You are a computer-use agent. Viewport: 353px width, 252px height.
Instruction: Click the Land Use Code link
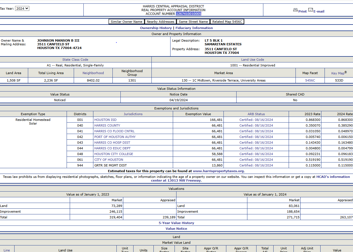click(253, 60)
